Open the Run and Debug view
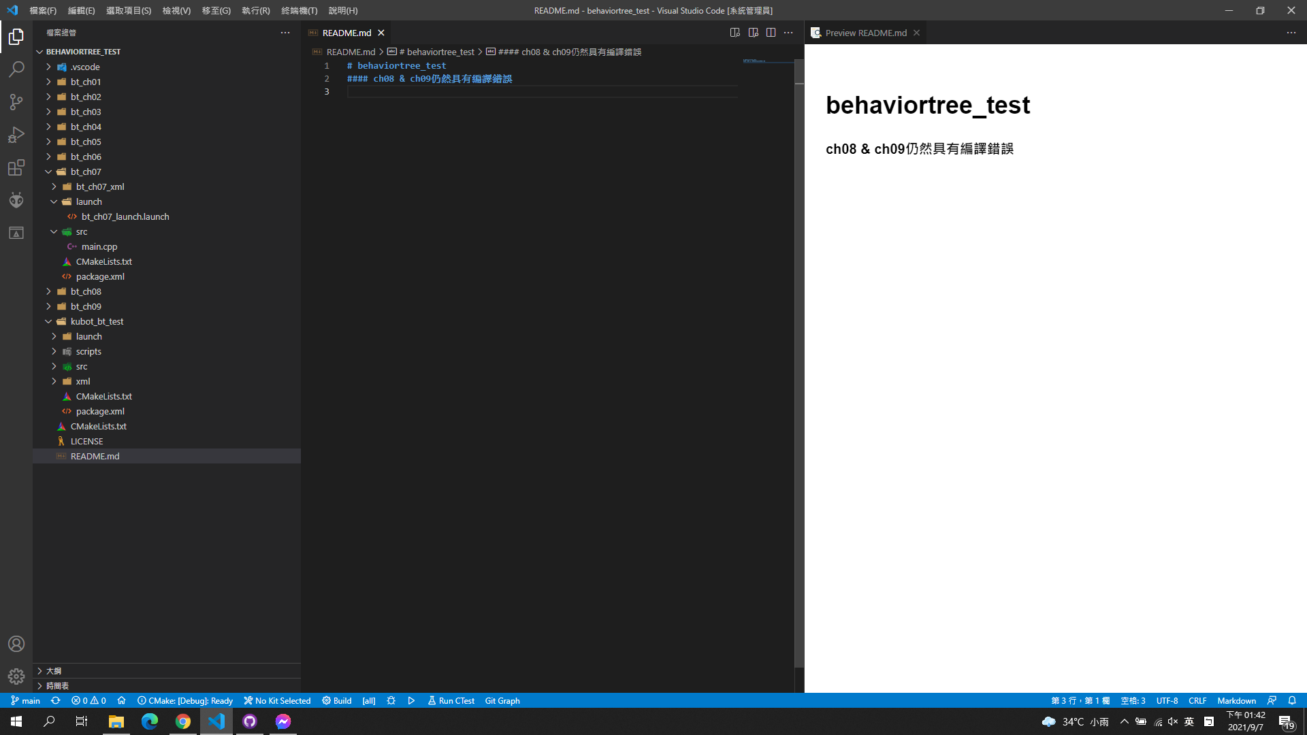Screen dimensions: 1307x735 [16, 135]
